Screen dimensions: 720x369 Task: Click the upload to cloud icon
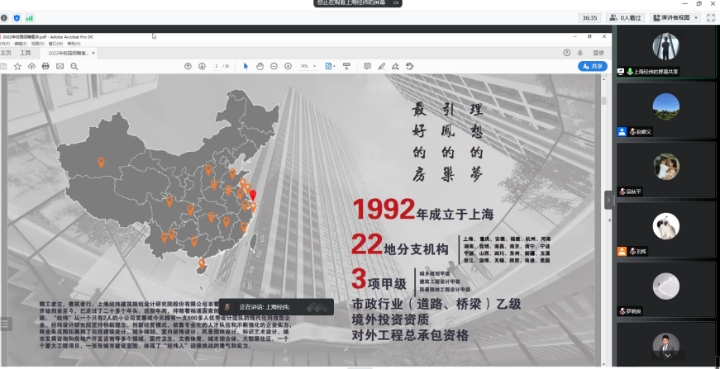click(x=31, y=67)
